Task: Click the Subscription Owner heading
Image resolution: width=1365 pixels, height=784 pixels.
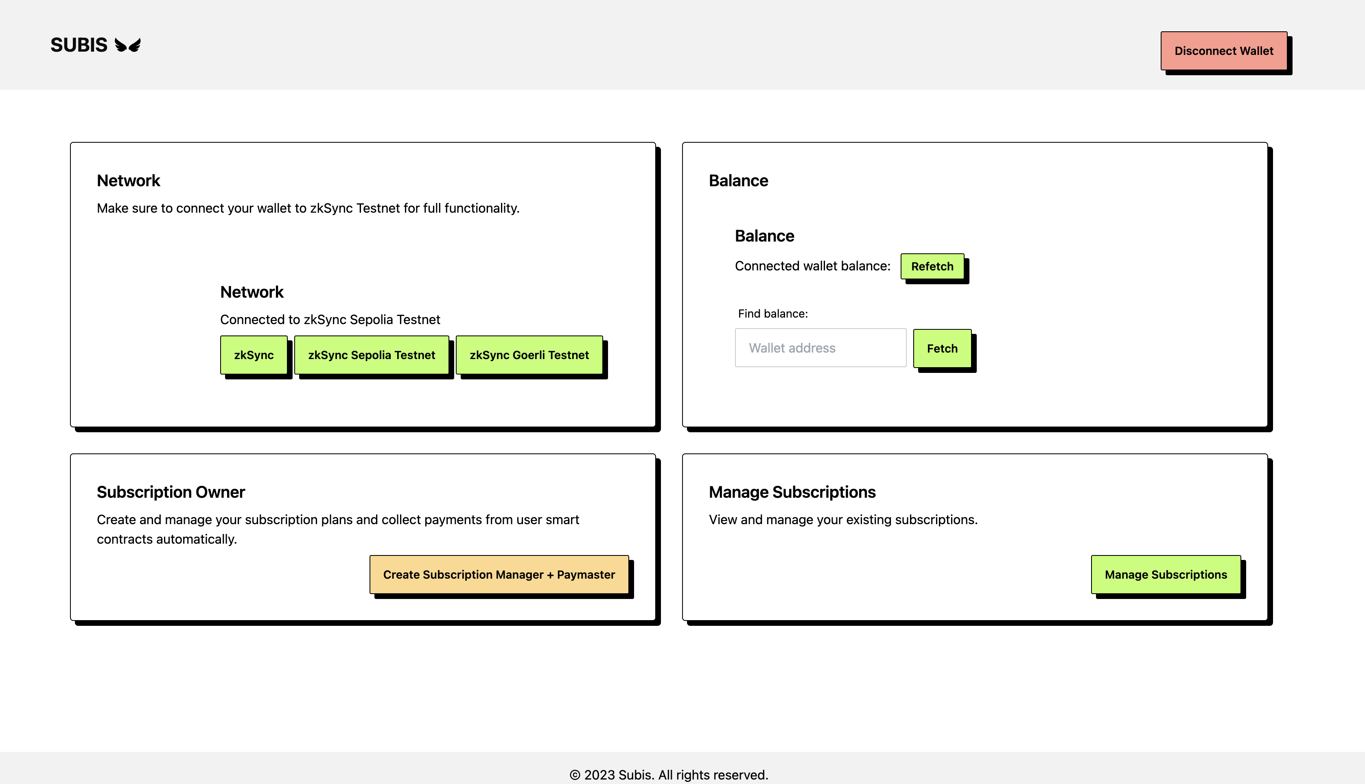Action: pyautogui.click(x=171, y=492)
